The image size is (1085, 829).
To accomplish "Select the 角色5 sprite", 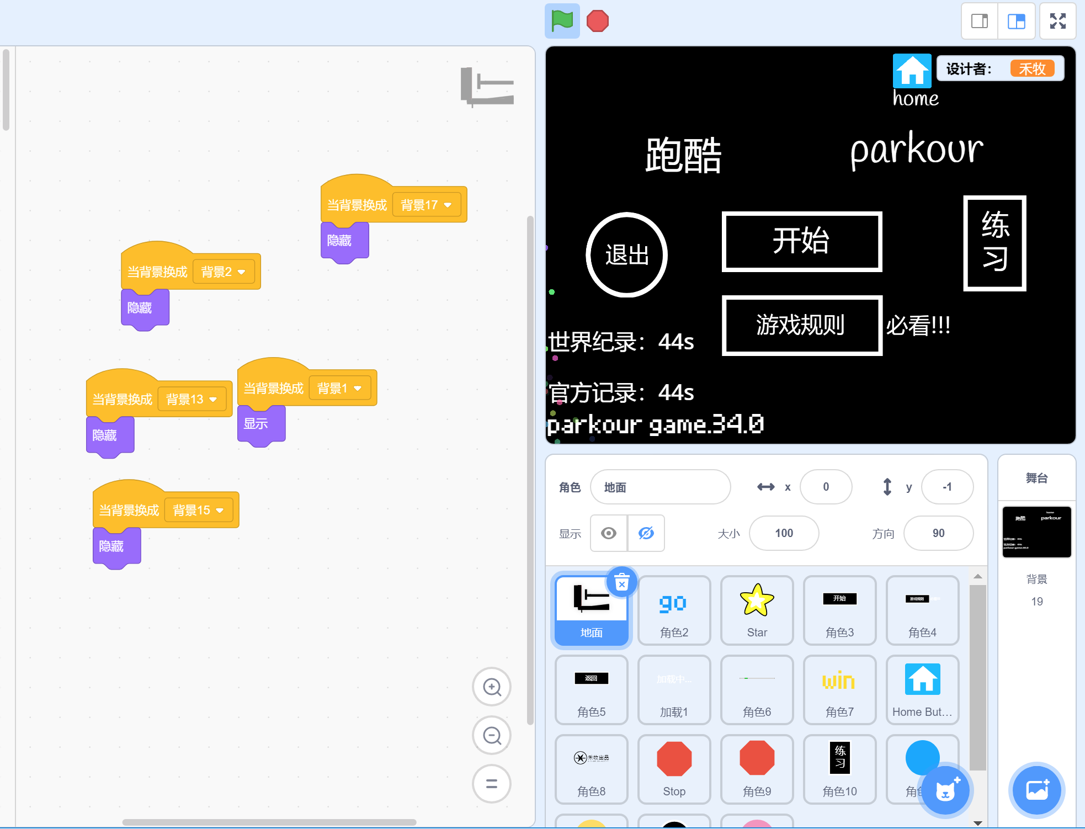I will click(x=591, y=690).
